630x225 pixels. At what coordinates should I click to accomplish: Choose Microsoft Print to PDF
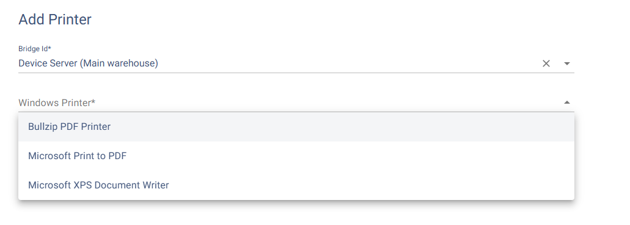[x=296, y=156]
